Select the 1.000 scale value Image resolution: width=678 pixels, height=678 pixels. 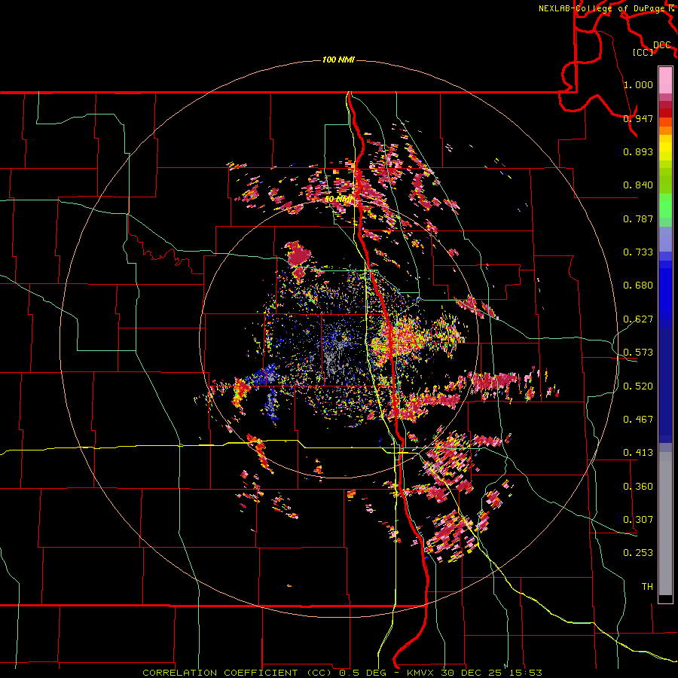click(x=638, y=84)
